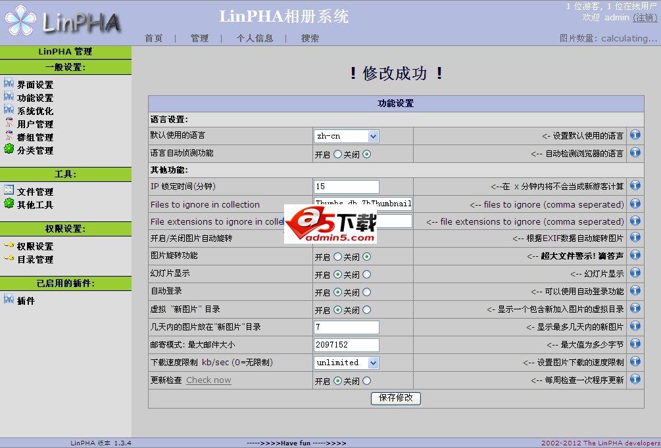The width and height of the screenshot is (661, 448).
Task: Enable 语言自动侦测功能 with 开启 radio
Action: click(x=337, y=154)
